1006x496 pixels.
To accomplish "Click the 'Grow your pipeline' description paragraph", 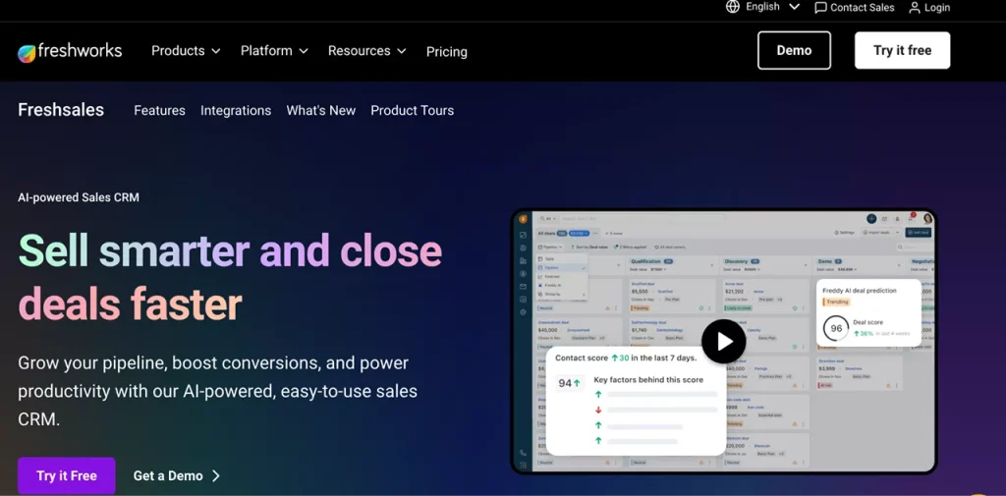I will point(218,391).
